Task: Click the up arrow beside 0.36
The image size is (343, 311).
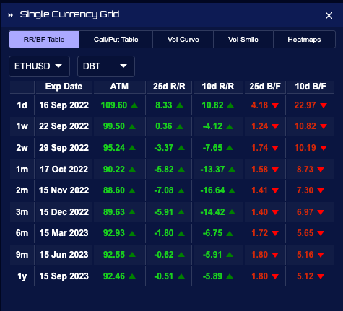Action: coord(180,126)
